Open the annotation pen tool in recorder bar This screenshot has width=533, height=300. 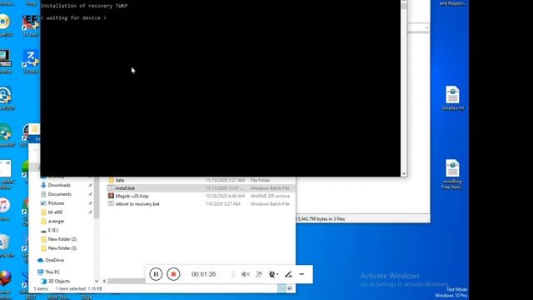tap(288, 274)
